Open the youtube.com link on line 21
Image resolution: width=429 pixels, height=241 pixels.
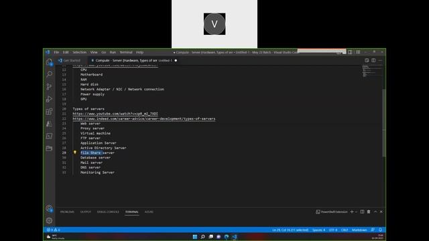tap(115, 114)
